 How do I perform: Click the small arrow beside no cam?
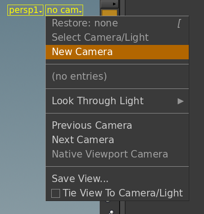point(80,12)
